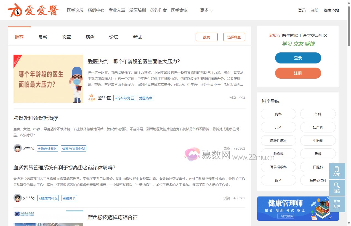Click the orange 注册 register button
Image resolution: width=351 pixels, height=226 pixels.
click(298, 73)
